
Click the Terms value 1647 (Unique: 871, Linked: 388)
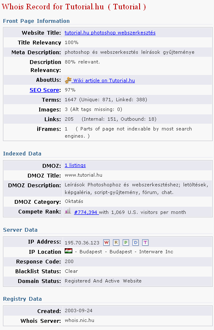click(x=106, y=100)
